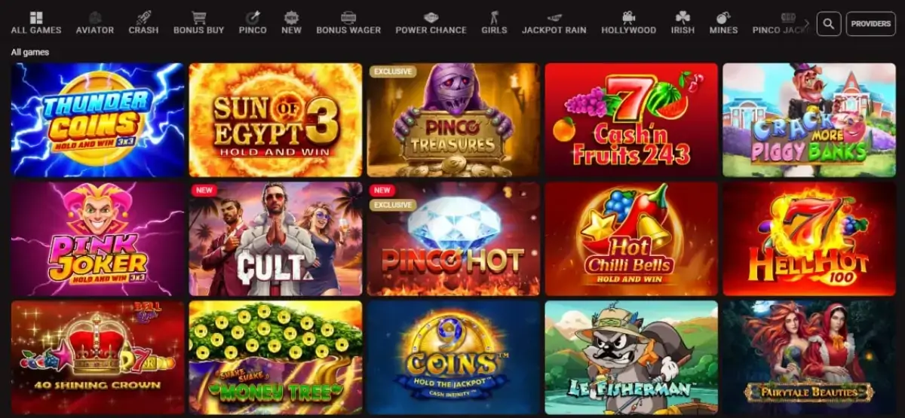Open the Irish clover category

coord(683,23)
